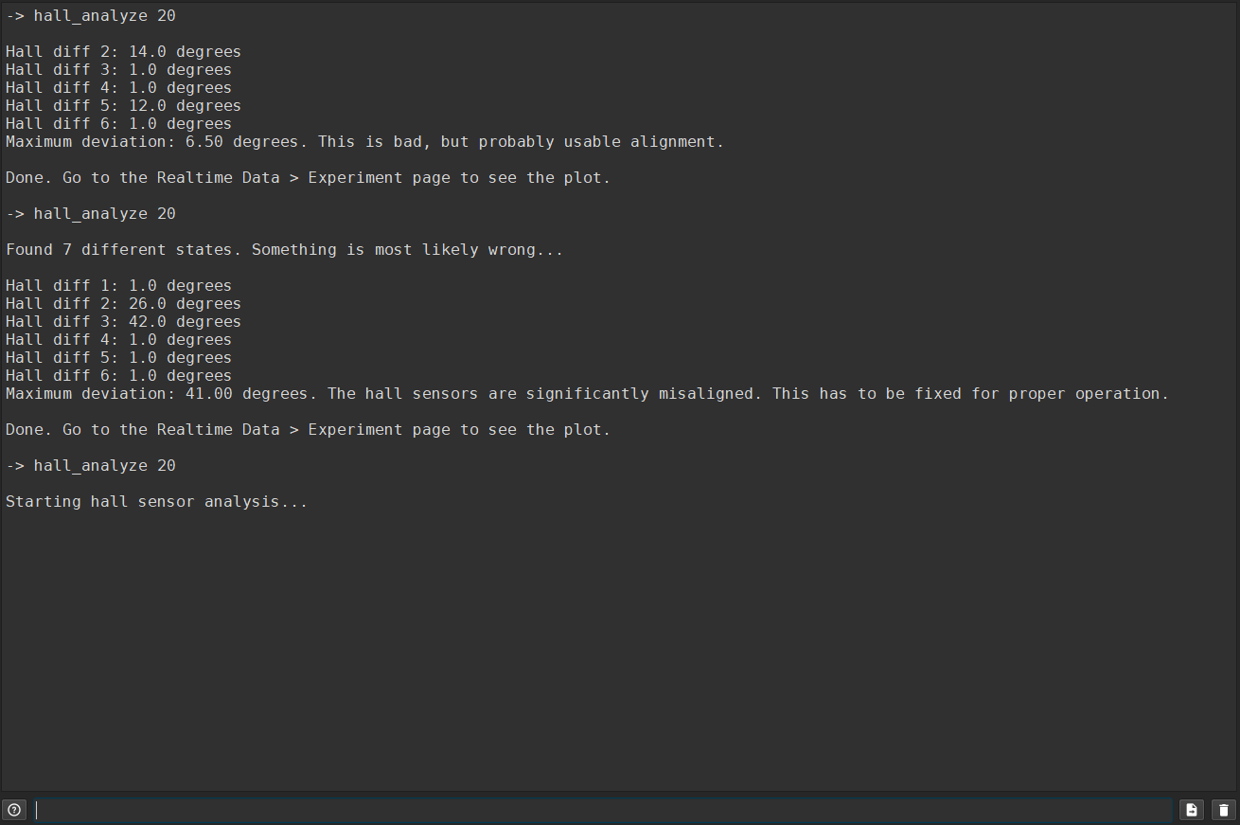The height and width of the screenshot is (825, 1240).
Task: Click 'Hall diff 6: 1.0 degrees' in first result
Action: [x=119, y=124]
